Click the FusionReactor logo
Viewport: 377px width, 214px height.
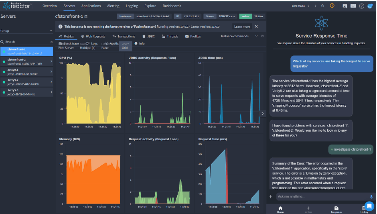(x=17, y=6)
